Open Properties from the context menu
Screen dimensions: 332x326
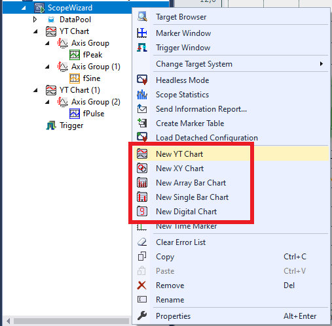click(231, 316)
